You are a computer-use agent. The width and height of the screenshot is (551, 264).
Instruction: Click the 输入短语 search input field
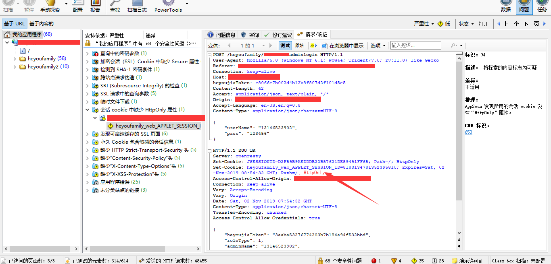pos(415,45)
